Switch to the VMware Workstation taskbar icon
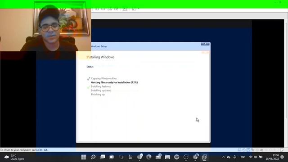The image size is (288, 162). (x=204, y=157)
